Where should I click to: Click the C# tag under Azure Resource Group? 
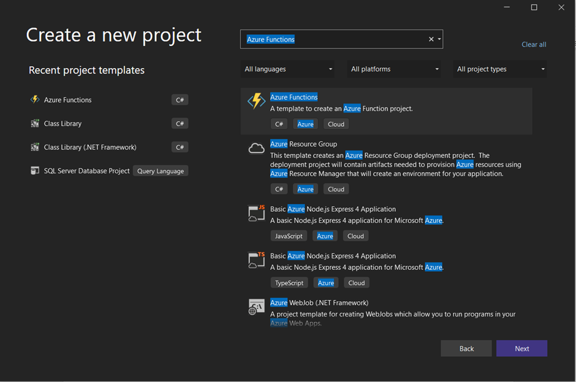[x=279, y=189]
